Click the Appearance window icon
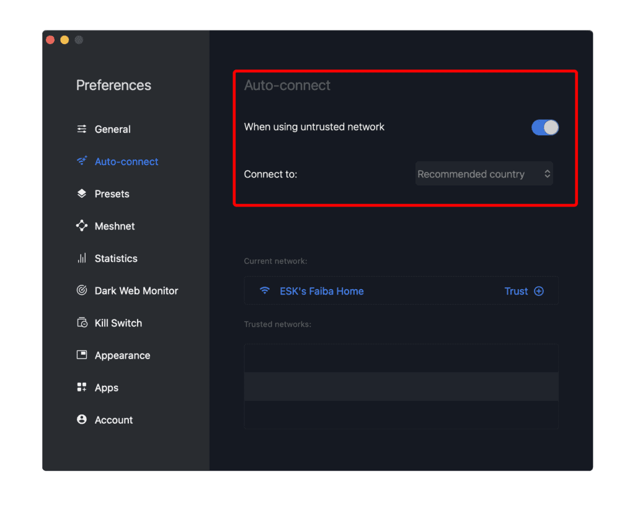Viewport: 635px width, 505px height. pyautogui.click(x=82, y=355)
